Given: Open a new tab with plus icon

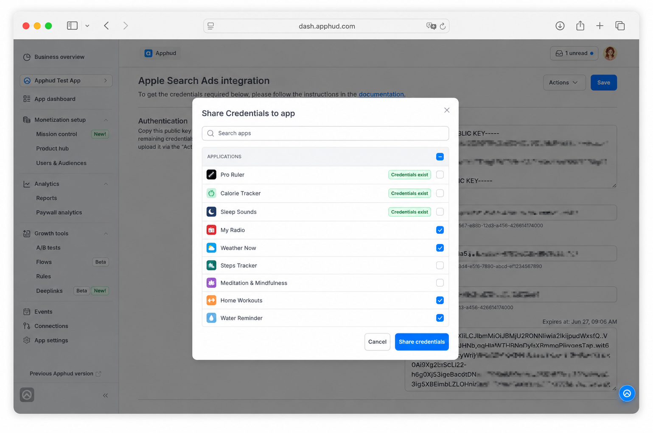Looking at the screenshot, I should click(x=600, y=26).
